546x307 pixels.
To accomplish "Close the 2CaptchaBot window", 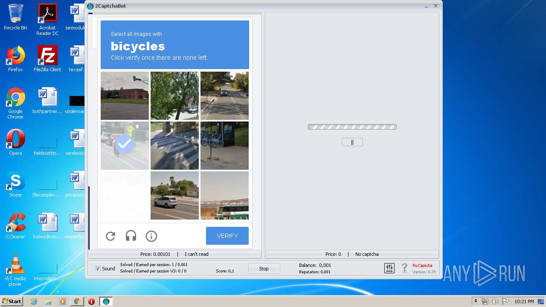I will (x=436, y=6).
